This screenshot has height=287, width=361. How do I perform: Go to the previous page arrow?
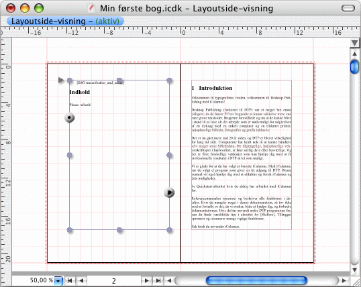81,280
